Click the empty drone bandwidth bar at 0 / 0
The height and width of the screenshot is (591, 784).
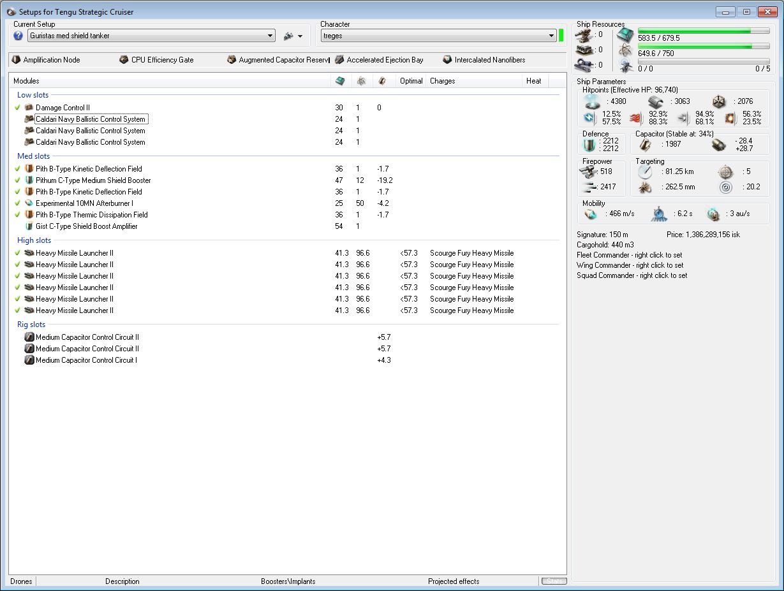(x=704, y=61)
